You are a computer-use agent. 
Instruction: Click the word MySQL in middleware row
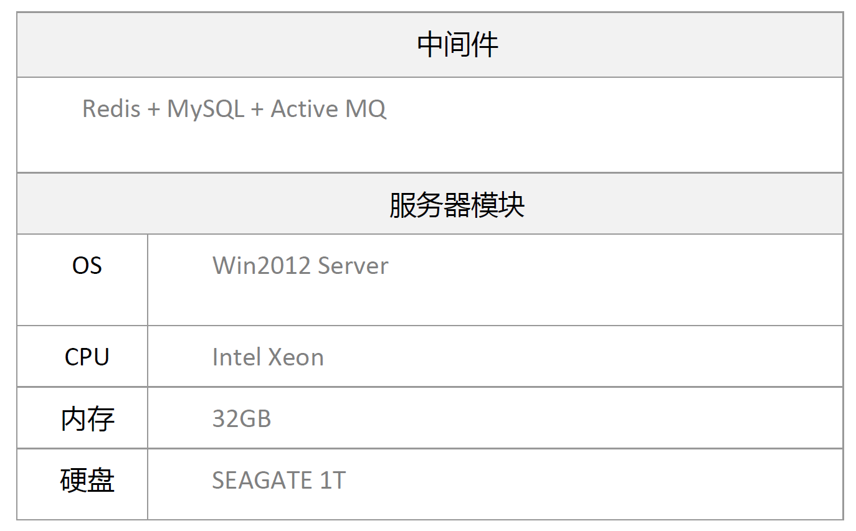[x=206, y=110]
